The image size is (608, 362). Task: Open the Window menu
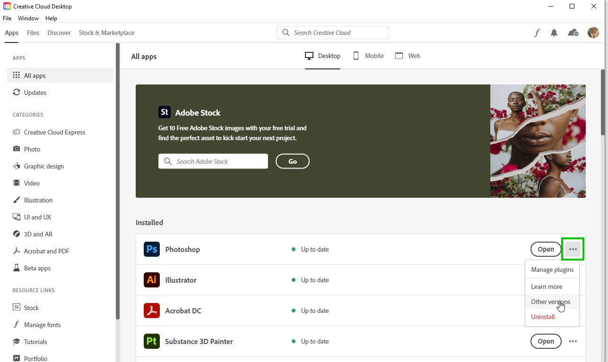[x=28, y=18]
